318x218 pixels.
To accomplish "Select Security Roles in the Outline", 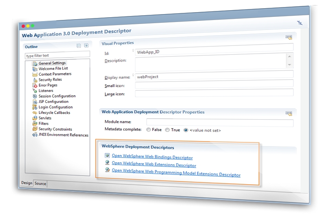I will point(50,80).
